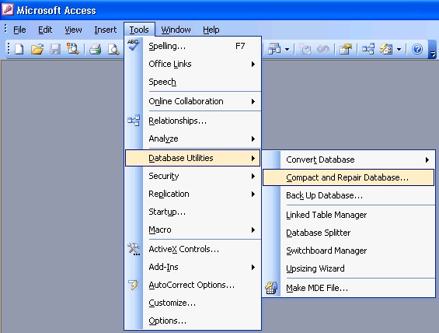Choose the Startup… menu item
Screen dimensions: 439x333
[x=193, y=212]
